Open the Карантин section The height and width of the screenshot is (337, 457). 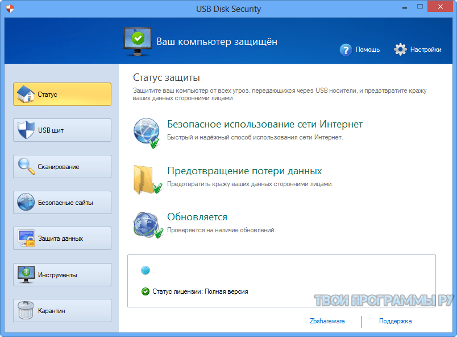pyautogui.click(x=62, y=311)
